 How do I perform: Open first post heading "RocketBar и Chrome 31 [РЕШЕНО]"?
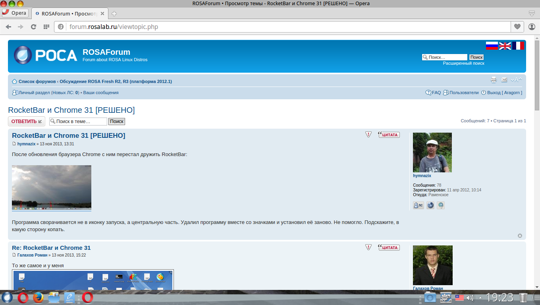69,135
